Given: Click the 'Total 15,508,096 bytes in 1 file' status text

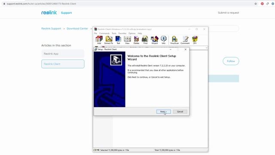Looking at the screenshot, I should click(x=167, y=150).
